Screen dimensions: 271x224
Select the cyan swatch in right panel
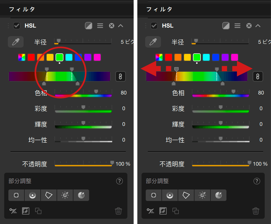[206, 57]
